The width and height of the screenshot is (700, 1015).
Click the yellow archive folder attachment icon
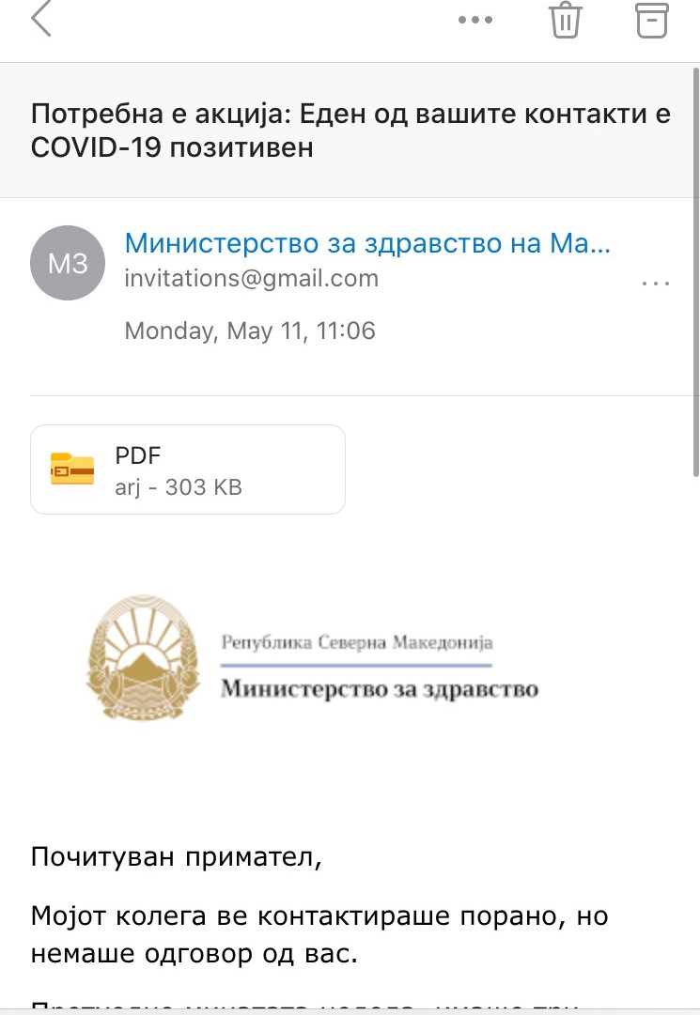[72, 469]
